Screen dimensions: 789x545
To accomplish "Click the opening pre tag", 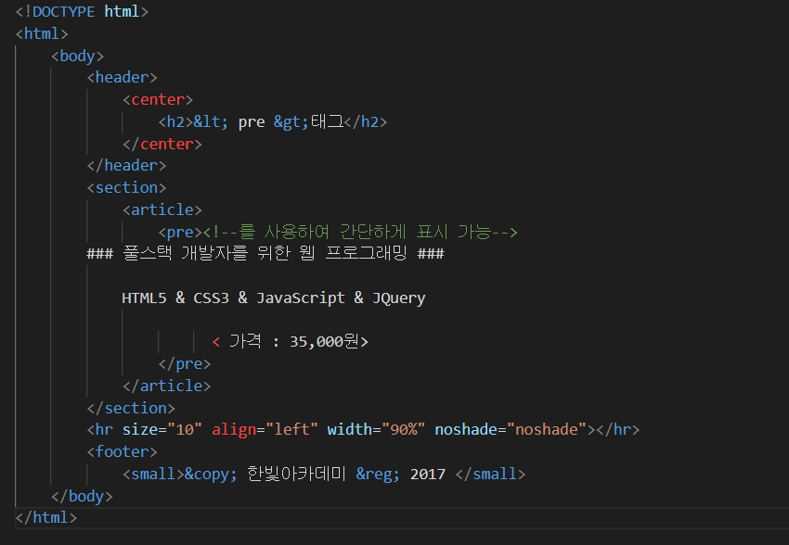I will point(180,232).
